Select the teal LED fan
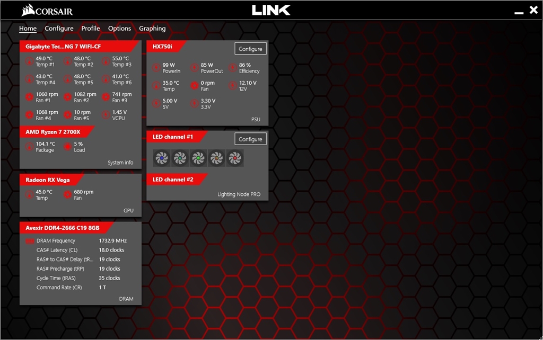 [180, 158]
